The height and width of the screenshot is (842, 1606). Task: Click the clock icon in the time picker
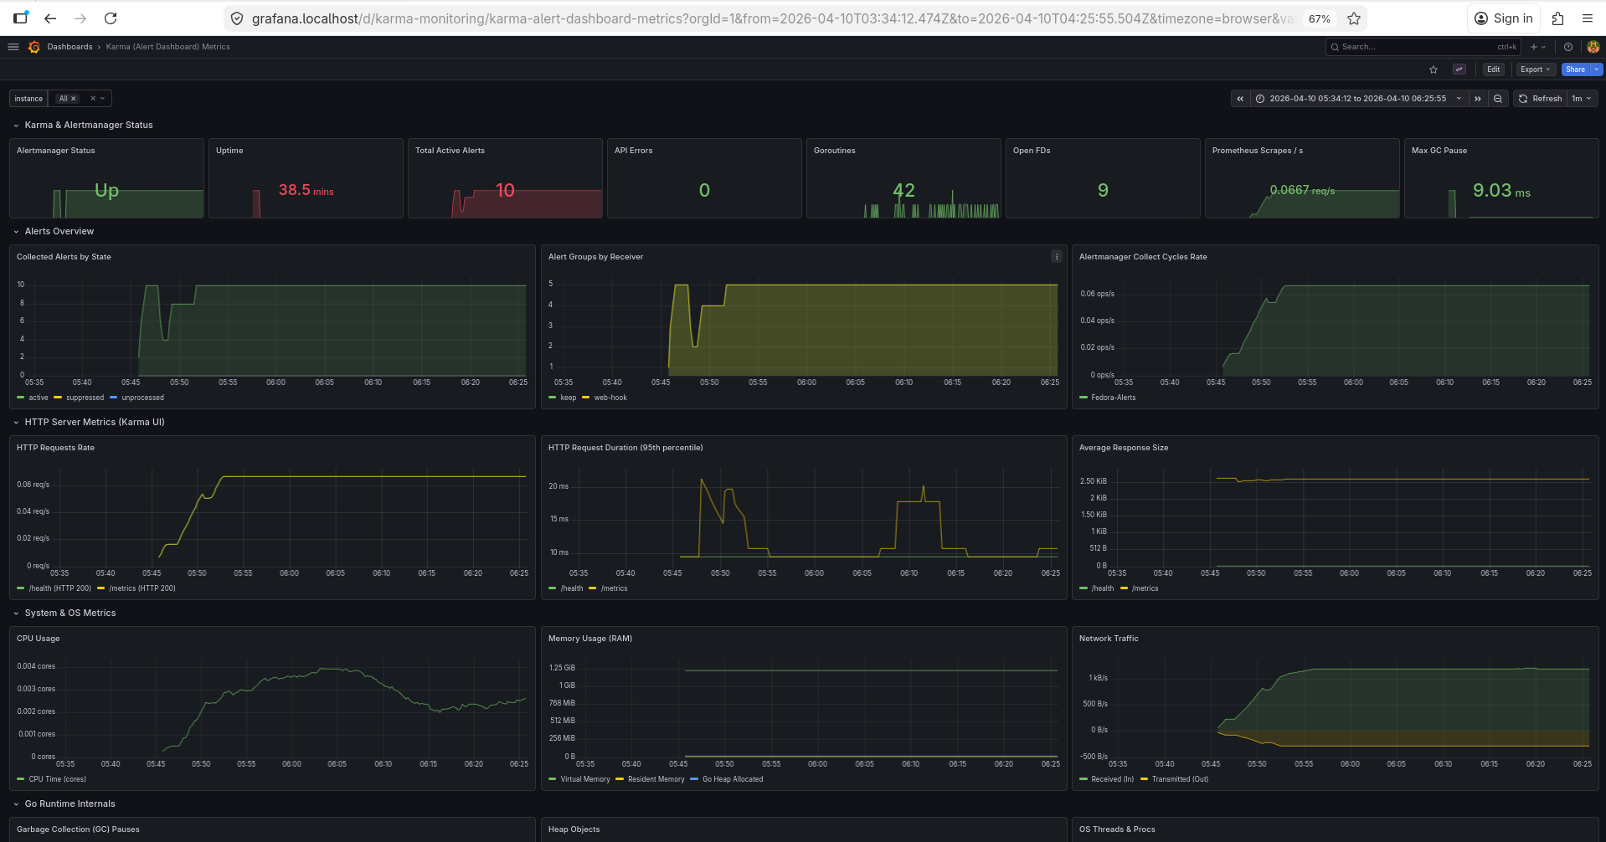click(1260, 99)
